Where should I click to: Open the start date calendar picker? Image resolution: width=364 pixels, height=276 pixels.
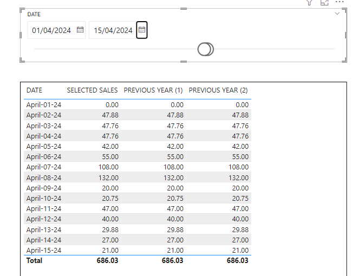point(80,30)
